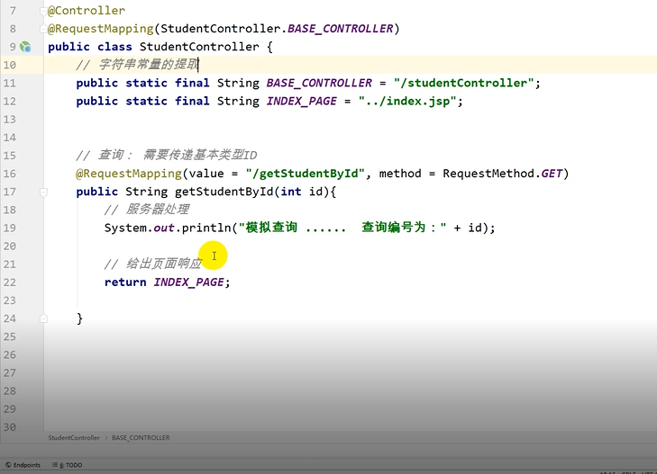Click the comment 查询: 需要传递基本类型ID
Viewport: 657px width, 474px height.
(167, 155)
